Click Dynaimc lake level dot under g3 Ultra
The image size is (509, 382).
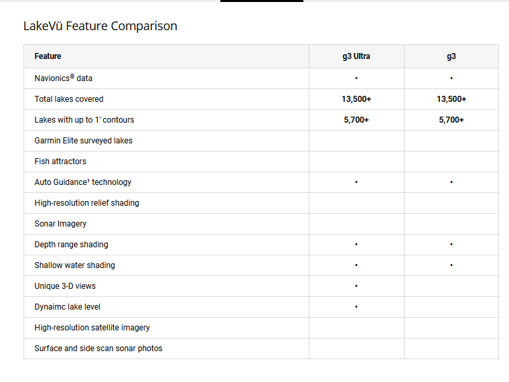356,307
